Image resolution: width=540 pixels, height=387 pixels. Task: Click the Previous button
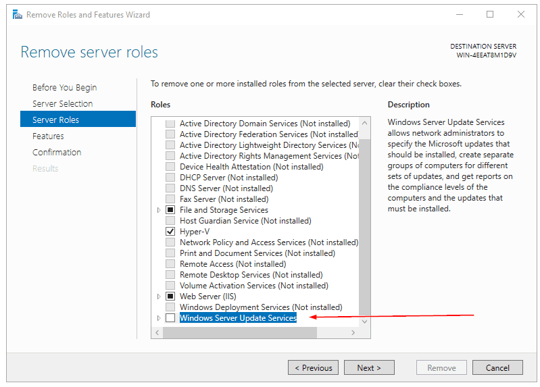tap(313, 367)
